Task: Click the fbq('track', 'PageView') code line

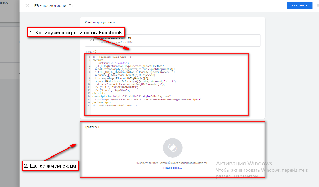Action: pos(112,90)
